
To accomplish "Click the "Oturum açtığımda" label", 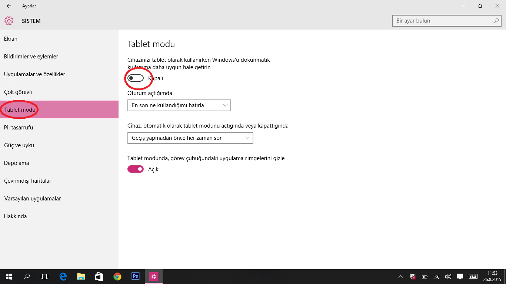I will [150, 93].
